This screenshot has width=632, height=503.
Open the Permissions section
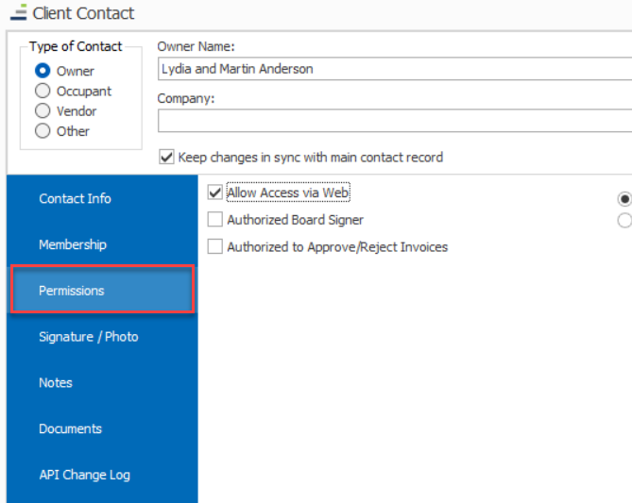click(x=102, y=291)
